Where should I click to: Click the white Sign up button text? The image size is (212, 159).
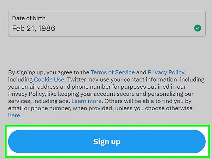pos(107,142)
